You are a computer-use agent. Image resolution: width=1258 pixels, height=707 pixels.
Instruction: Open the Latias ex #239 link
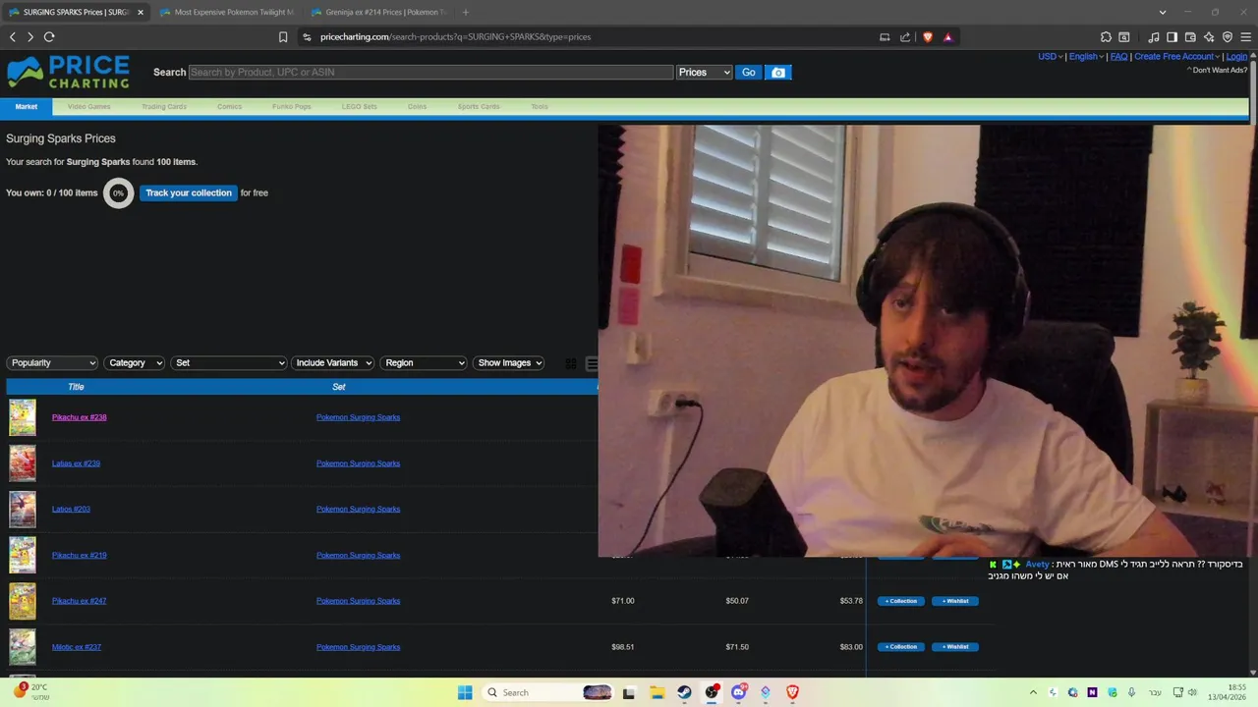(x=76, y=463)
